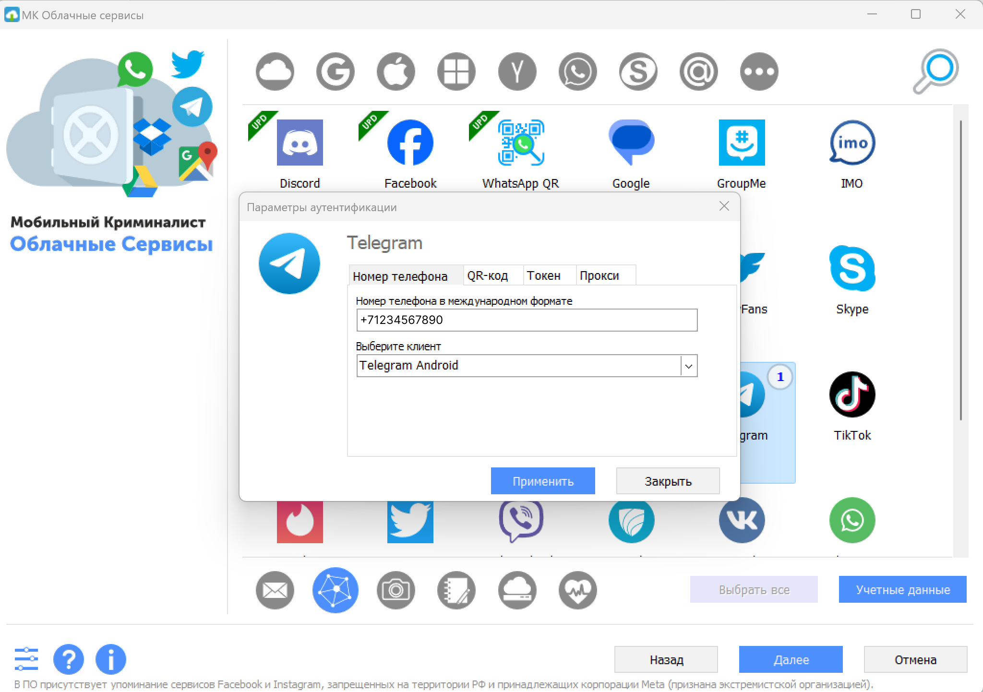Choose the Twitter service in bottom row

pos(410,522)
